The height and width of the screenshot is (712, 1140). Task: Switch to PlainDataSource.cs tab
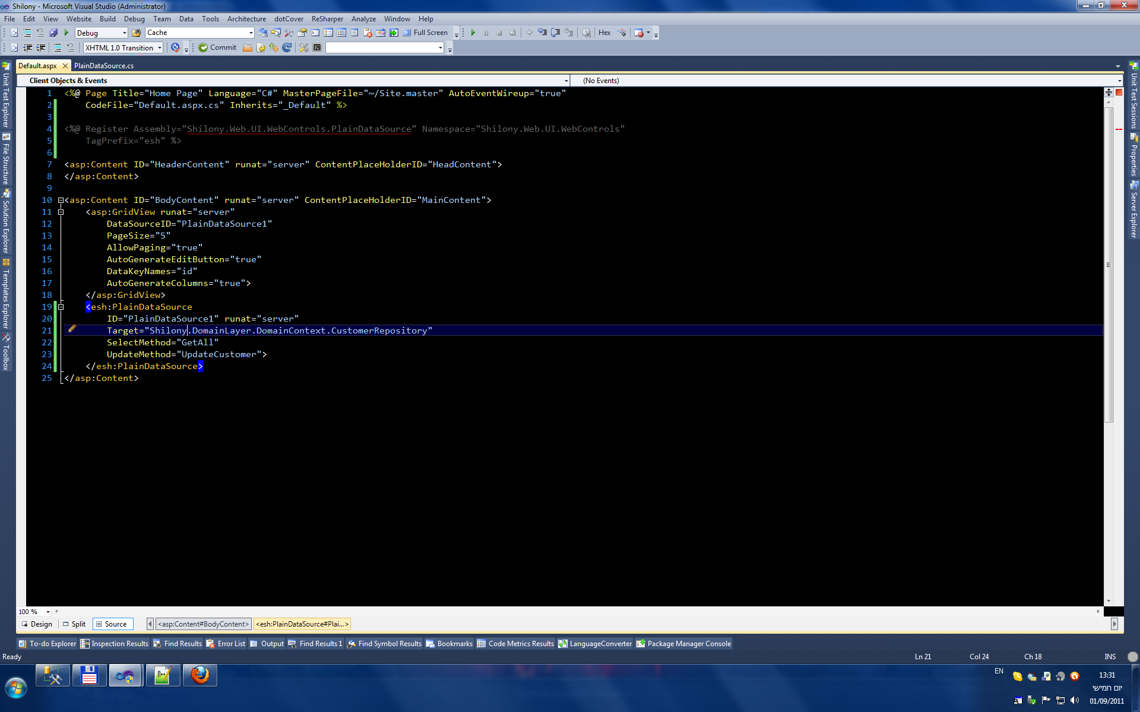tap(104, 66)
